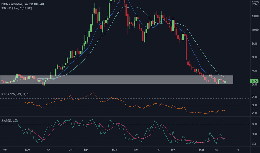Select the RSI (14, close, SMA, 14, 2) legend

click(15, 94)
